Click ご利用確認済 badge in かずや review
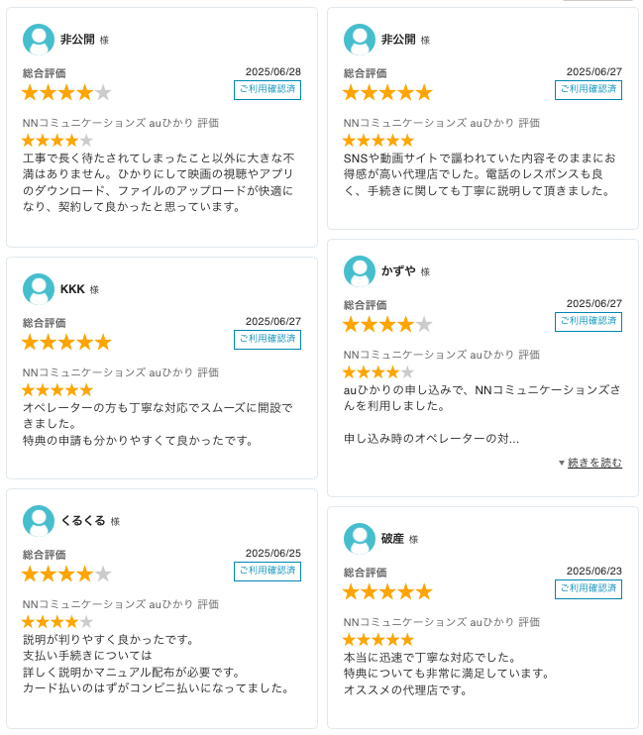The image size is (643, 735). (589, 322)
